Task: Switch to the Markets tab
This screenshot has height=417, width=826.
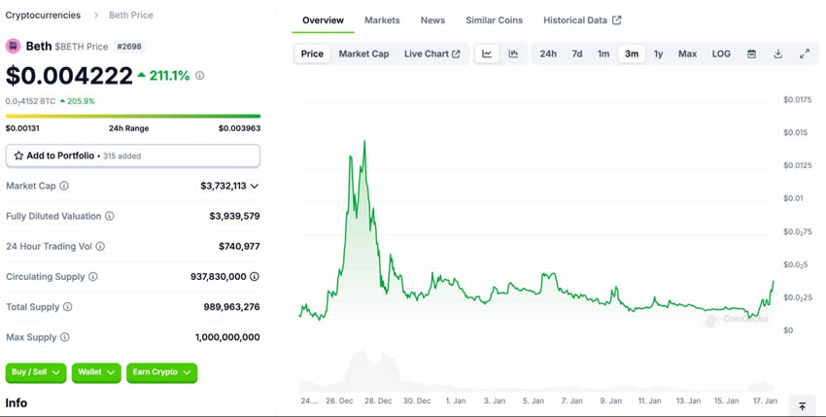Action: coord(382,20)
